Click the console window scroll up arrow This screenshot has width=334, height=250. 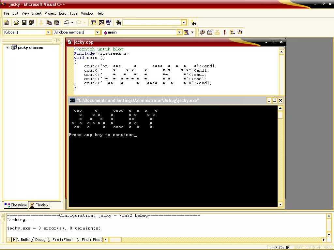pyautogui.click(x=280, y=108)
